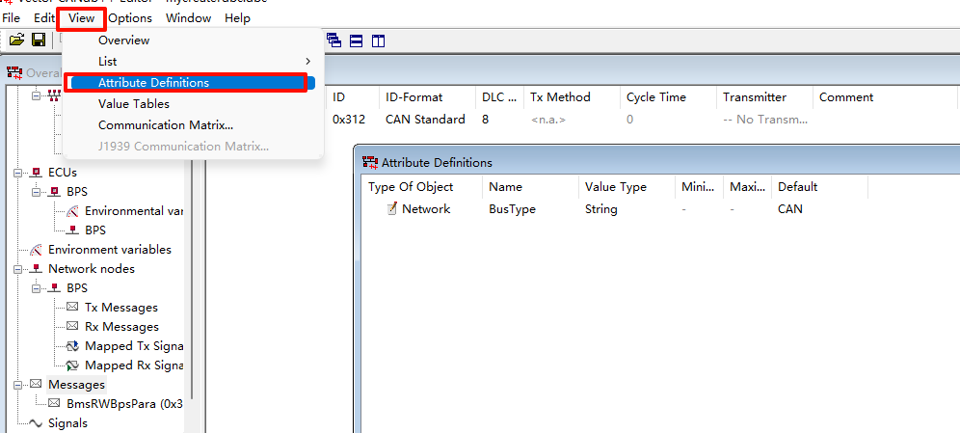
Task: Select the BPS leaf under ECUs BPS
Action: click(94, 230)
